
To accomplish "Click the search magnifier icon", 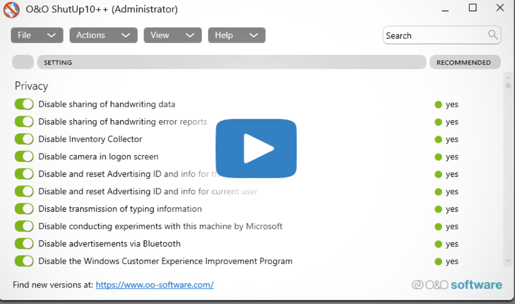I will [x=493, y=35].
